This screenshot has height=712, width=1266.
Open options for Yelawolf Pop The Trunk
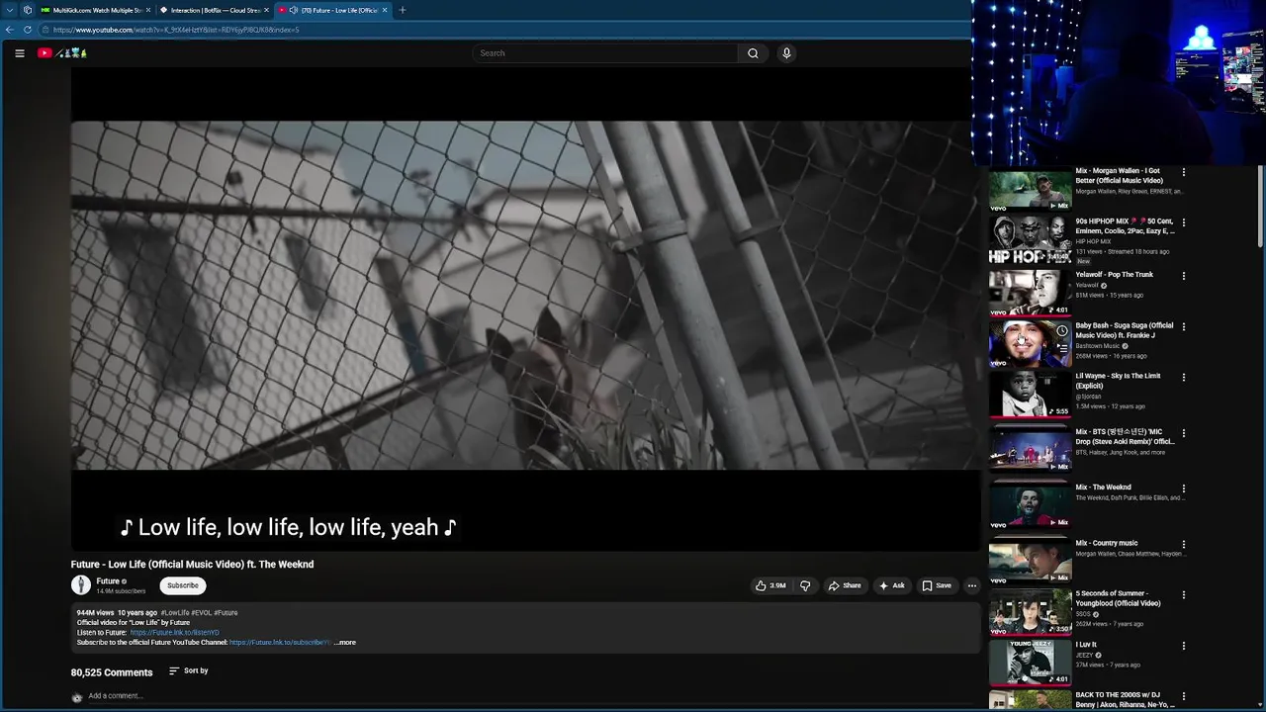click(x=1184, y=276)
